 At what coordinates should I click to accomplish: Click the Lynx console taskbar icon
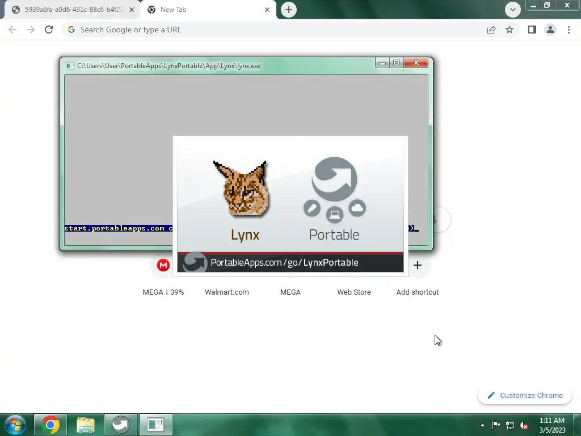tap(155, 425)
